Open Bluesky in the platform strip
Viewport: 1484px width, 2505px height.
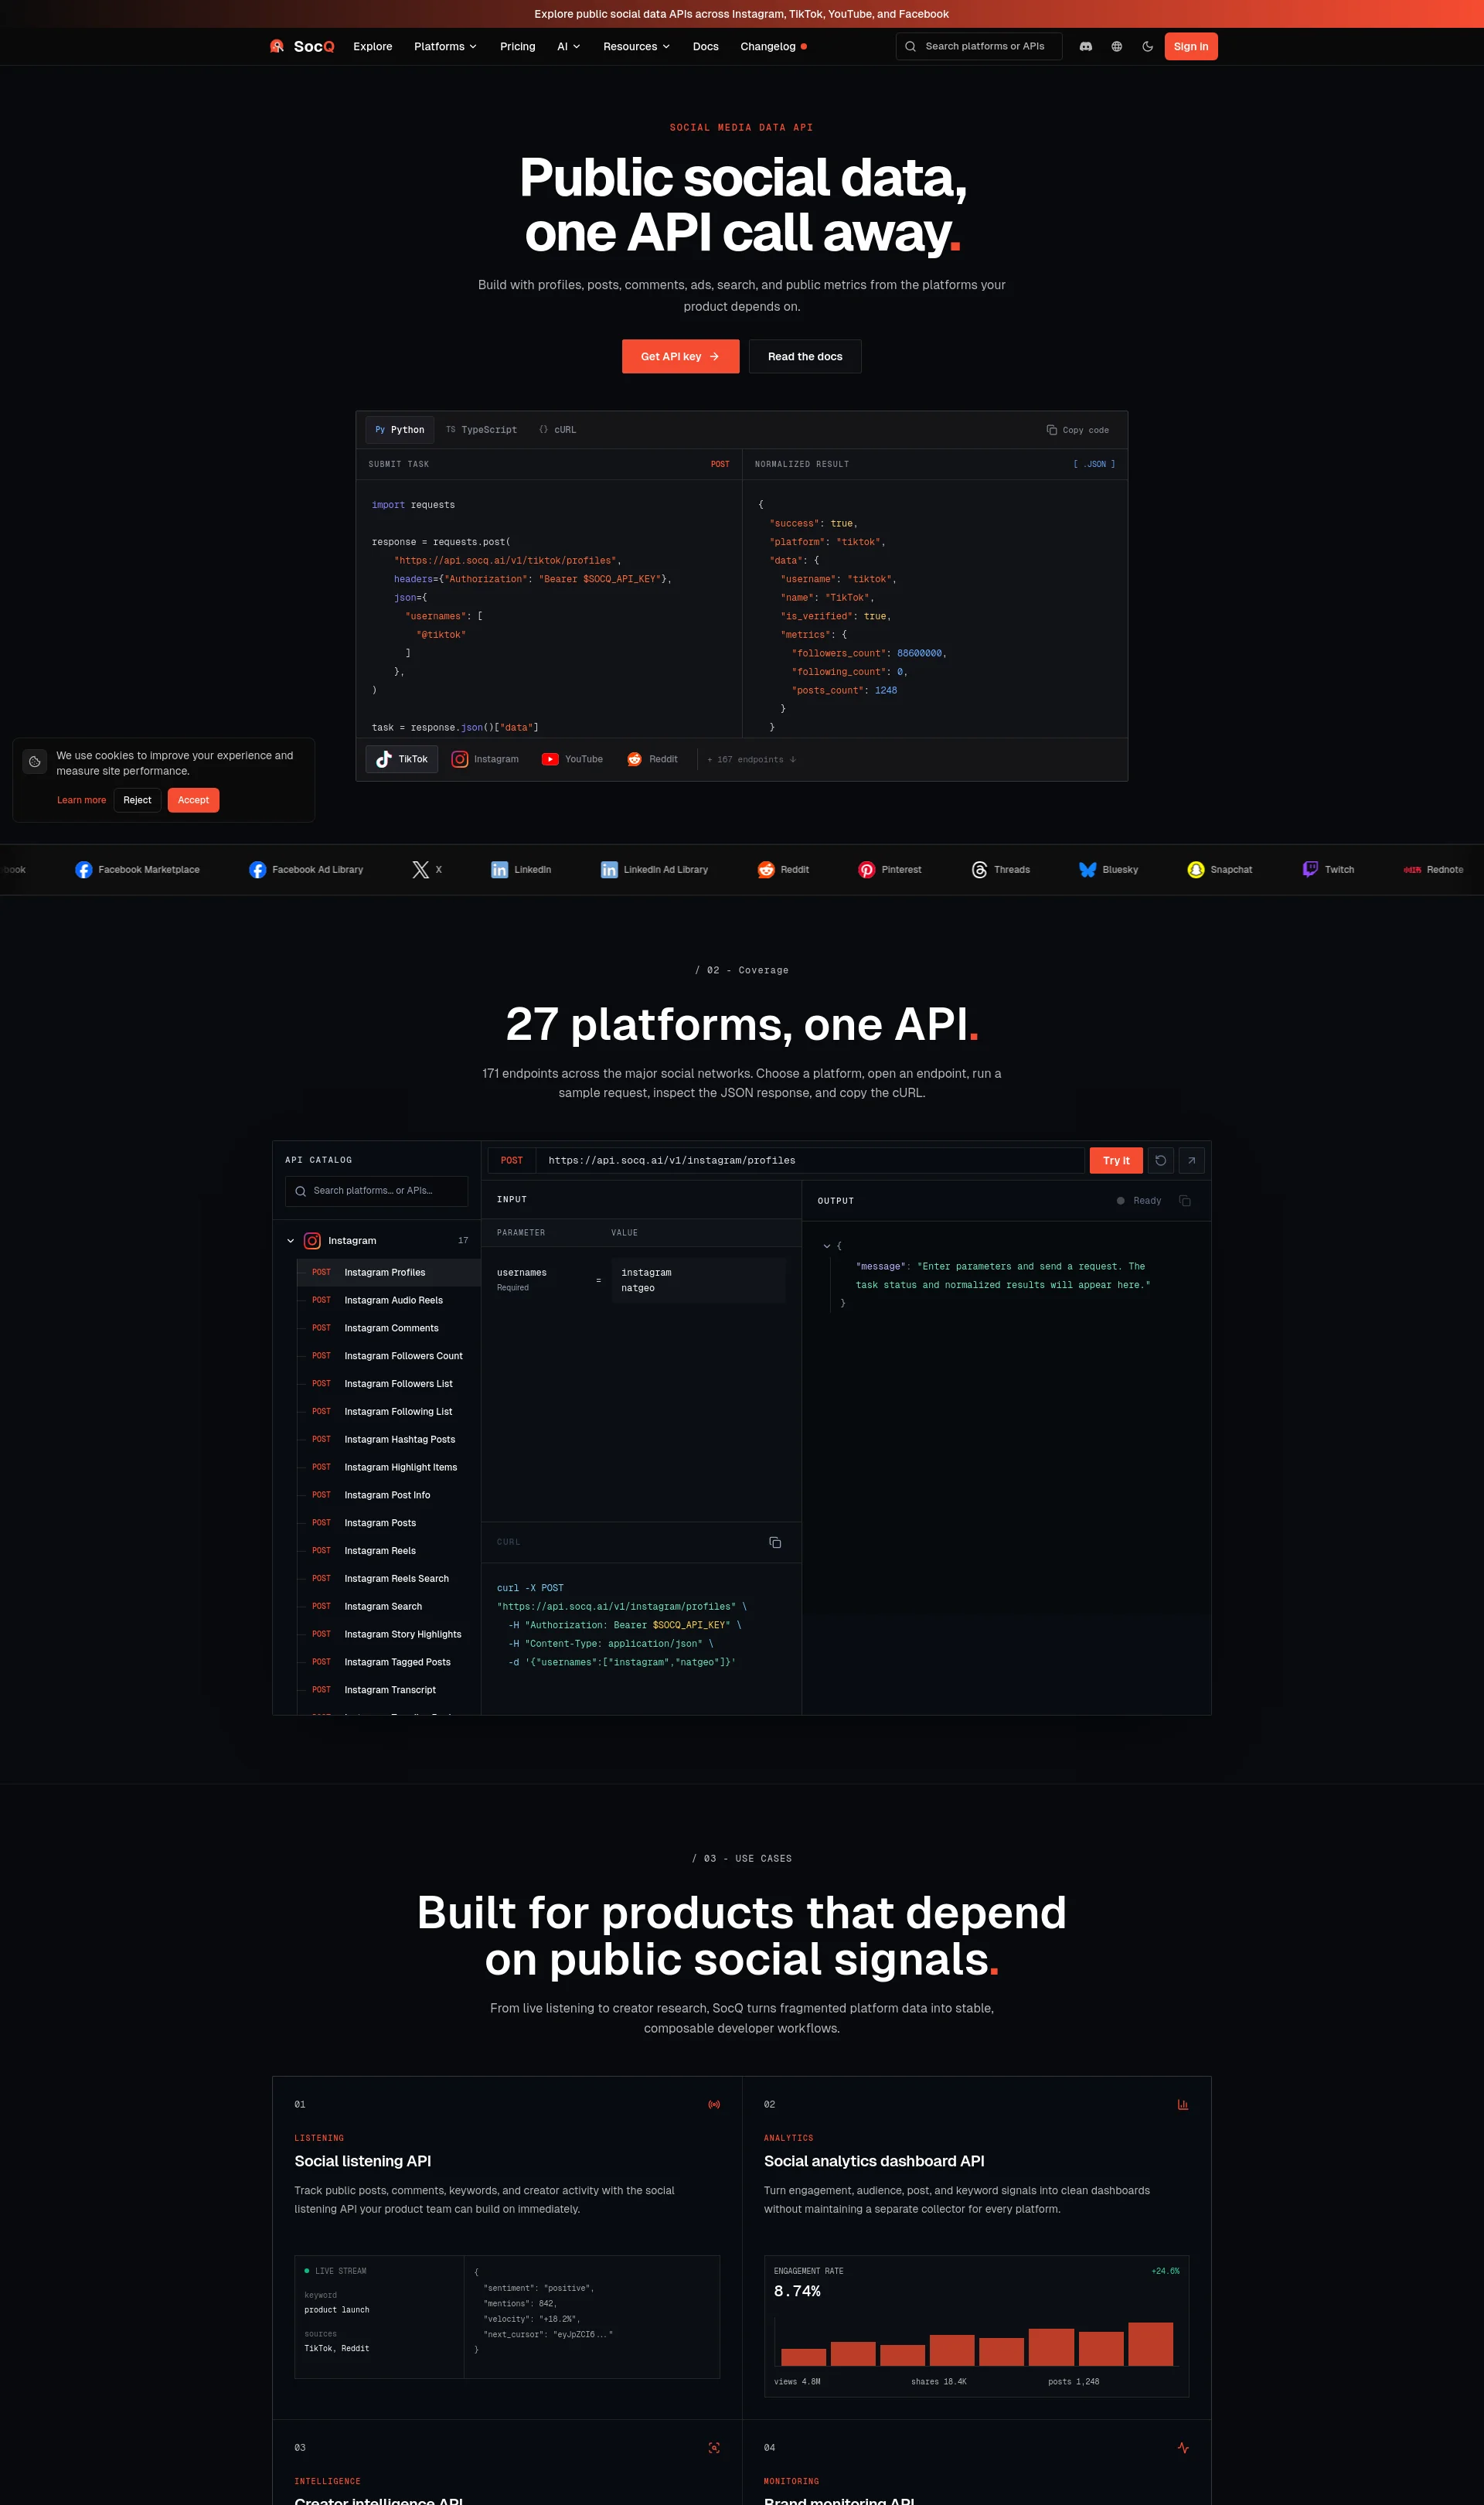(1108, 870)
